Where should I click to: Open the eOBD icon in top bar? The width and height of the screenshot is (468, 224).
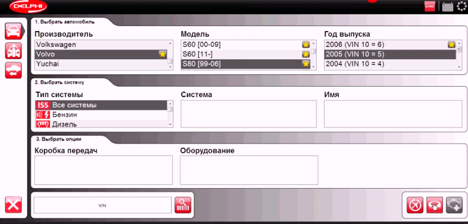click(x=430, y=7)
